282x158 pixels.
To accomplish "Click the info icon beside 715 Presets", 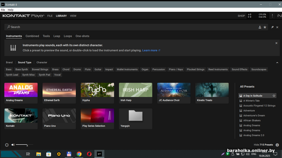I will (x=277, y=145).
